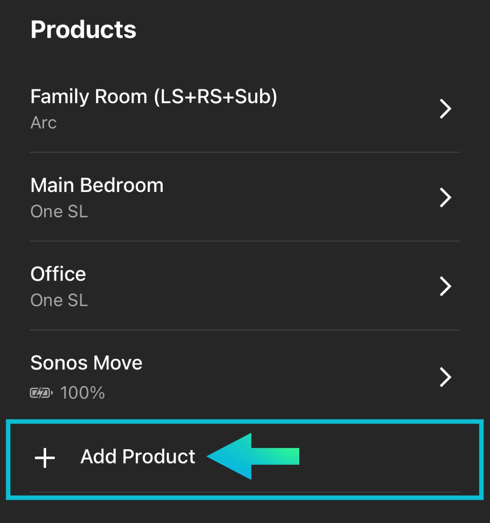The height and width of the screenshot is (523, 490).
Task: Click One SL label under Main Bedroom
Action: (x=59, y=212)
